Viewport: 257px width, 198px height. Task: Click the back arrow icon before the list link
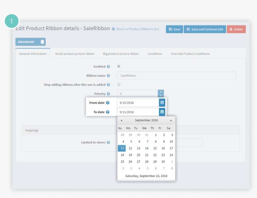click(113, 29)
